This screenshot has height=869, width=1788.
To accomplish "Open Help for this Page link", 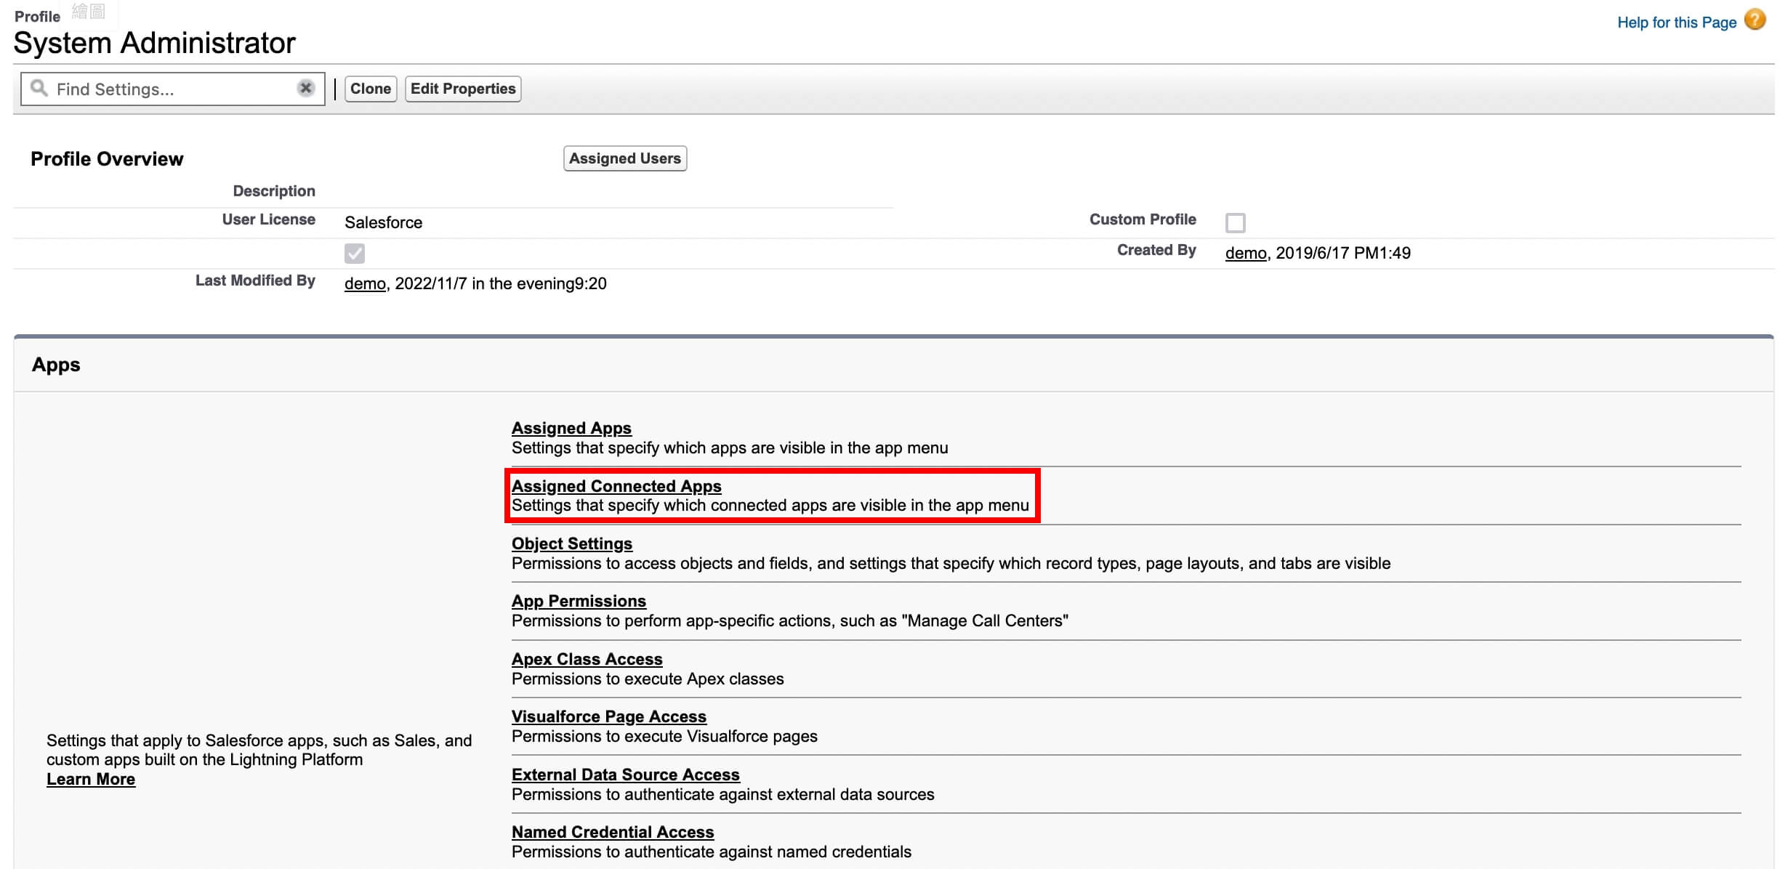I will tap(1677, 23).
